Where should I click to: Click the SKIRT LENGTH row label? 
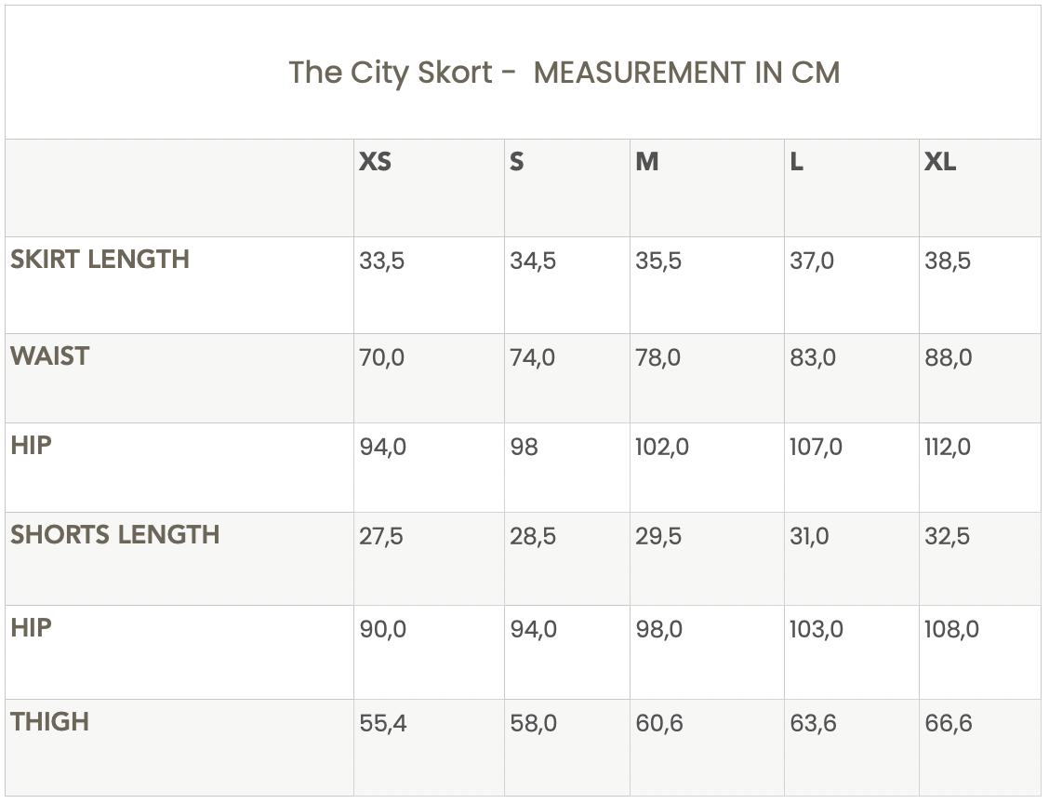tap(100, 259)
